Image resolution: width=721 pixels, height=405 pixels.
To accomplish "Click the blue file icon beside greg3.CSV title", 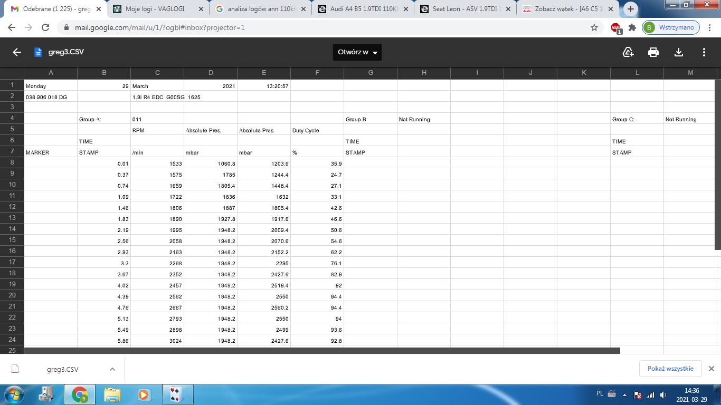I will pos(38,52).
